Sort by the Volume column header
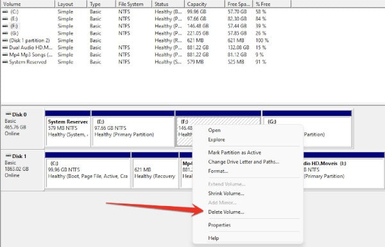The image size is (385, 247). click(28, 4)
